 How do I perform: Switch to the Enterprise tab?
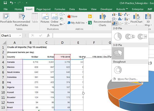(x=138, y=9)
